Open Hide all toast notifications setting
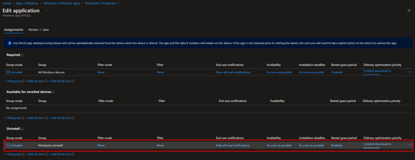The height and width of the screenshot is (160, 415). pyautogui.click(x=232, y=145)
